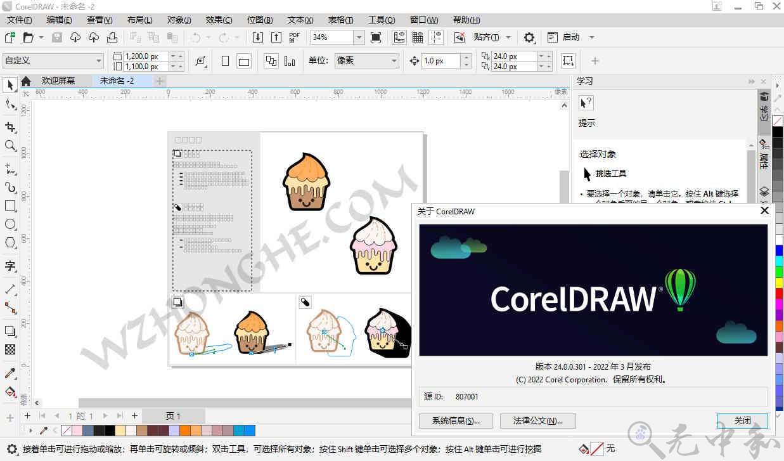Select the Rectangle tool
Screen dimensions: 784x461
point(10,205)
